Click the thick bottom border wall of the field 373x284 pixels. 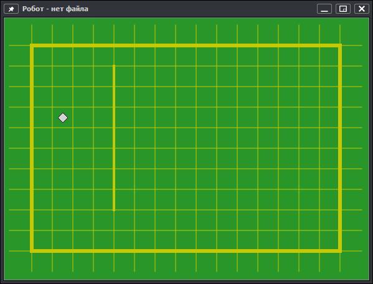(x=186, y=251)
